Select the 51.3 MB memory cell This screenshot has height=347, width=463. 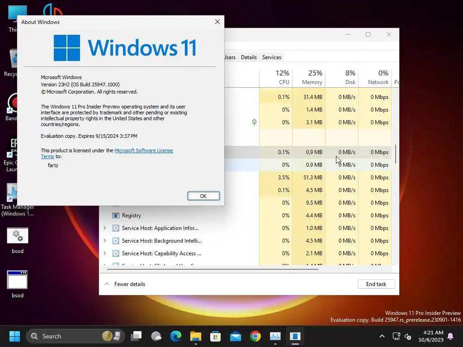[x=309, y=177]
